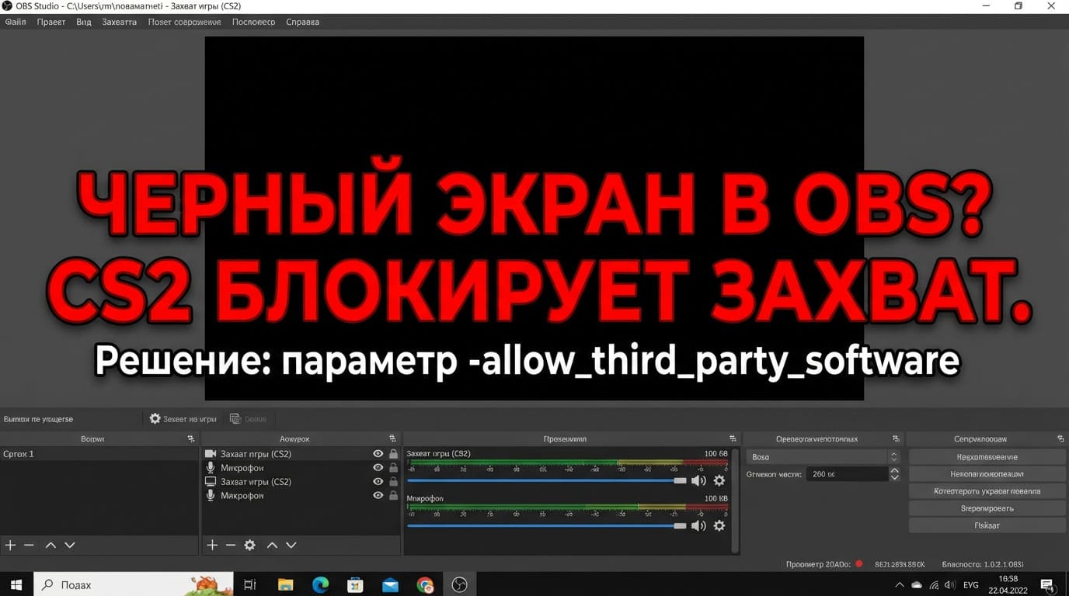Open the Файл menu
This screenshot has width=1069, height=596.
(x=15, y=22)
